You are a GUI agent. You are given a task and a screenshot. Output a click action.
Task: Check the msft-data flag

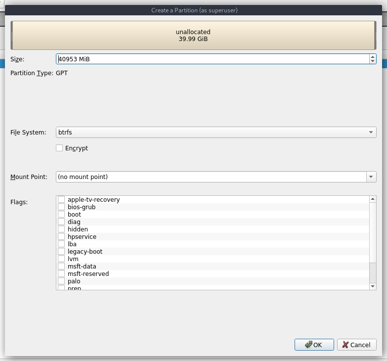[61, 267]
